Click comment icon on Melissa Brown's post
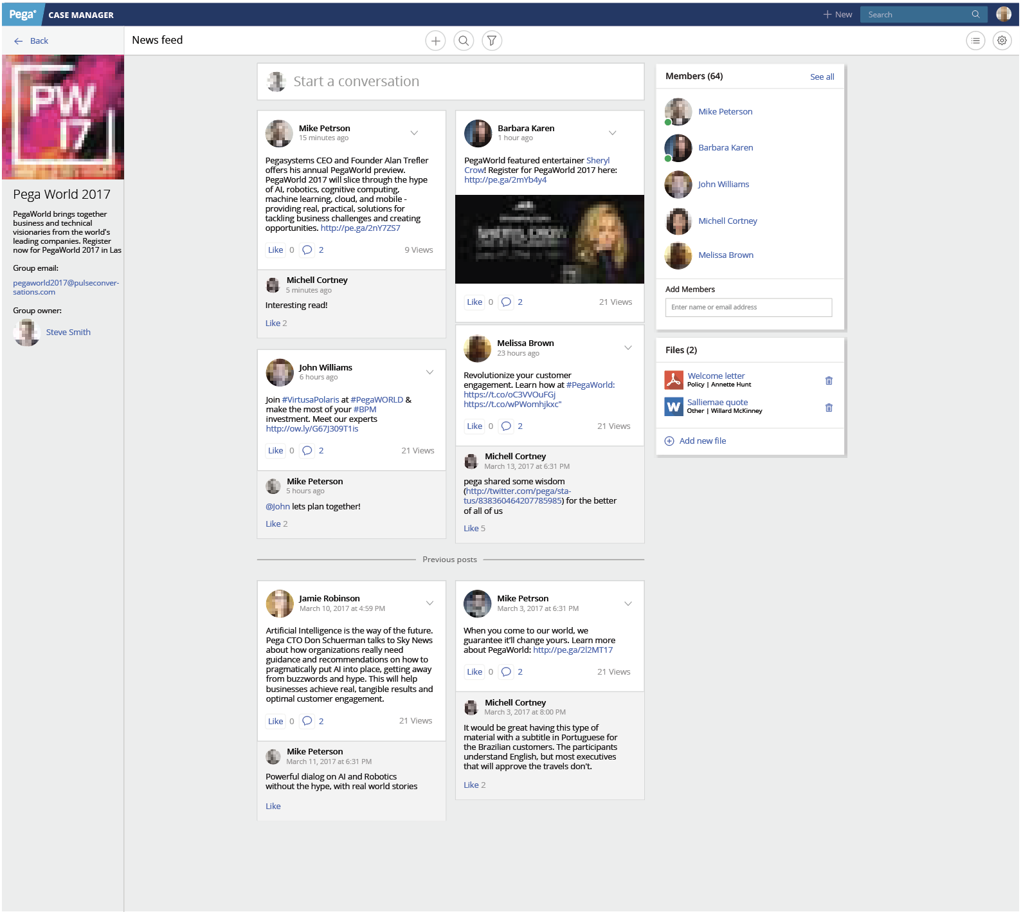Screen dimensions: 1021x912 (506, 426)
